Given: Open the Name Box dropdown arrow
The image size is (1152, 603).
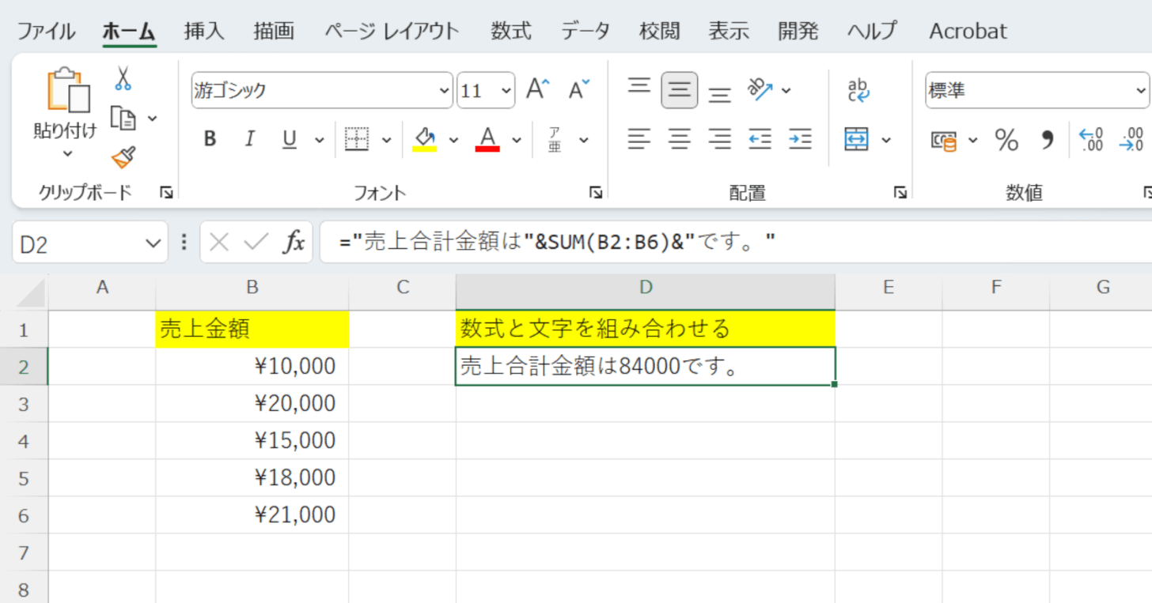Looking at the screenshot, I should [x=154, y=243].
